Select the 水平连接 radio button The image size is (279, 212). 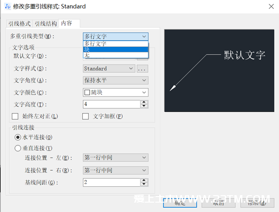(18, 137)
